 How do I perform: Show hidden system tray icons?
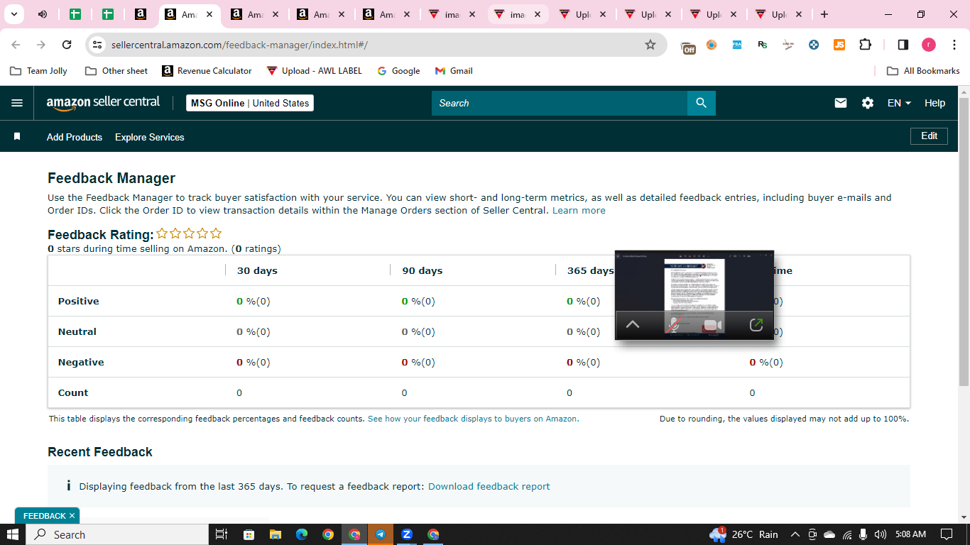pos(795,534)
